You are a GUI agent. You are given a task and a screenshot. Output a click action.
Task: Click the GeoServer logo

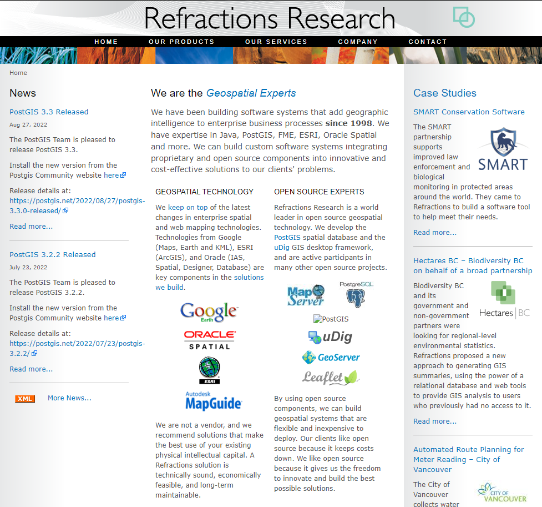pyautogui.click(x=331, y=357)
